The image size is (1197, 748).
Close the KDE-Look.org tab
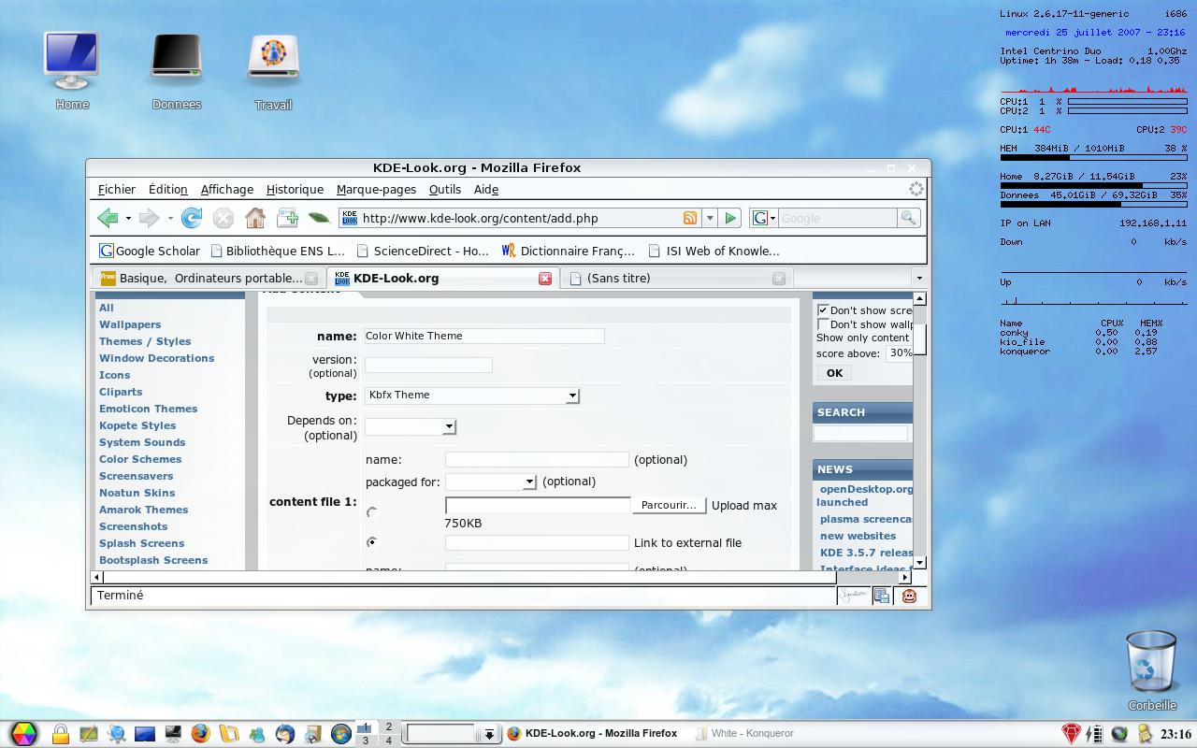pos(545,279)
